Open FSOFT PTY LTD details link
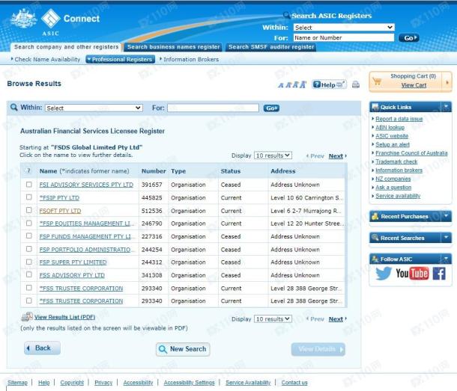The height and width of the screenshot is (391, 457). point(60,211)
